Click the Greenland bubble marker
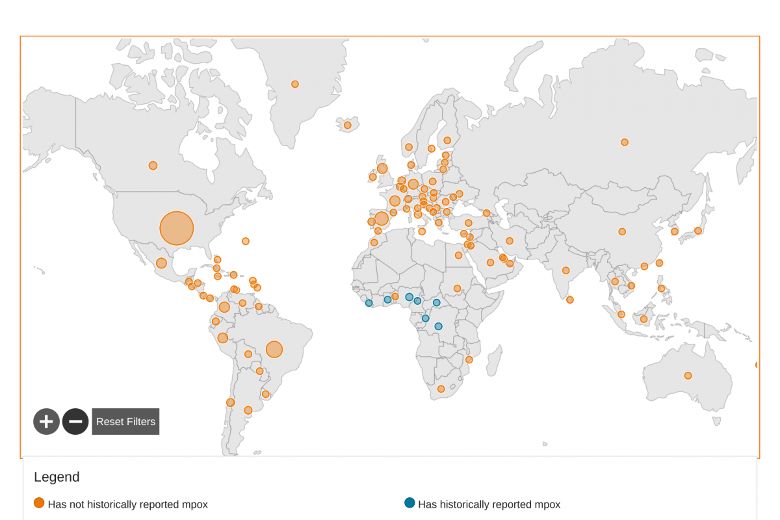 click(x=295, y=84)
